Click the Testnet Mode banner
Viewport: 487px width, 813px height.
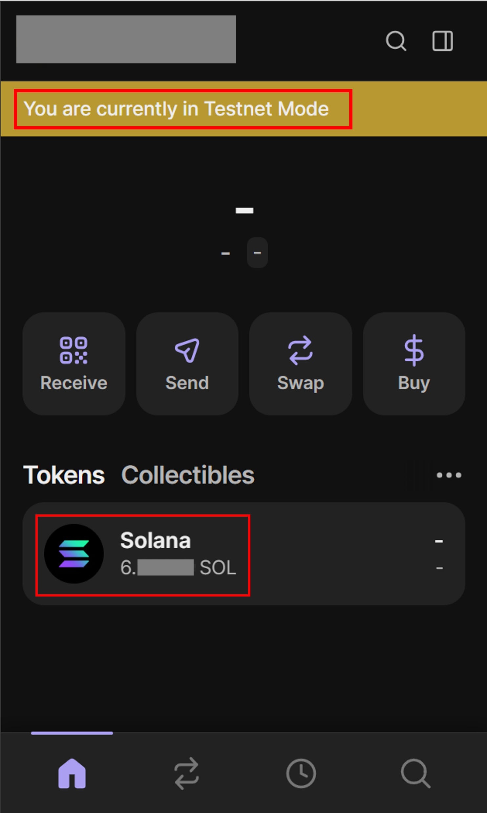[243, 109]
